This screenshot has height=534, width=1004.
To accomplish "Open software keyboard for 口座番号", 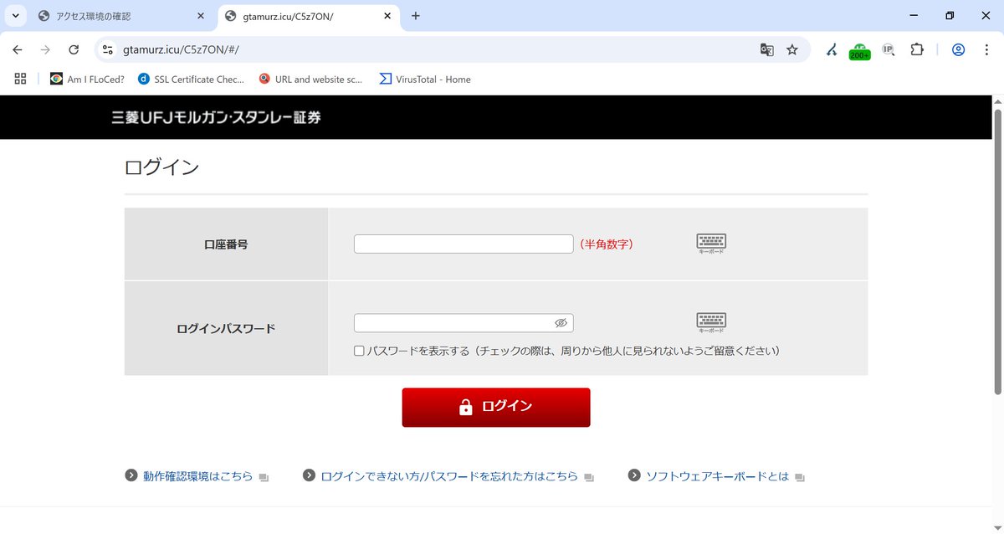I will 711,244.
